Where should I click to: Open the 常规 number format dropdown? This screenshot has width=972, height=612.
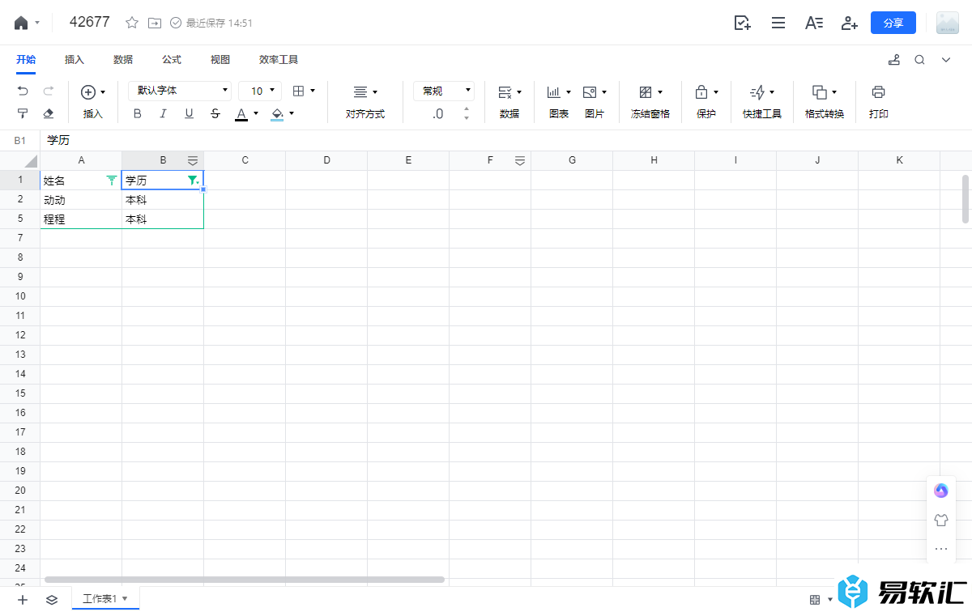444,91
